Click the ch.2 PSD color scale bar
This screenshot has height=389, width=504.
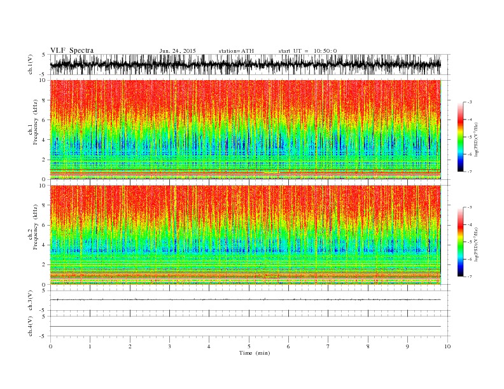[460, 242]
